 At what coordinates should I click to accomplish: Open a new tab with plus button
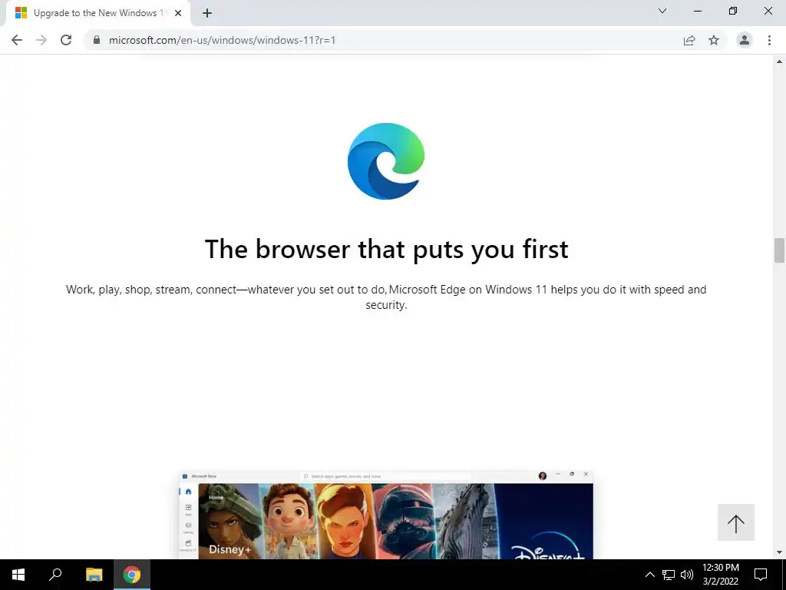pyautogui.click(x=207, y=14)
